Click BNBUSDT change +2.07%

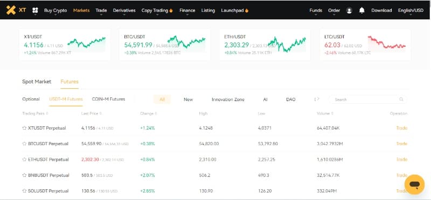[x=148, y=175]
